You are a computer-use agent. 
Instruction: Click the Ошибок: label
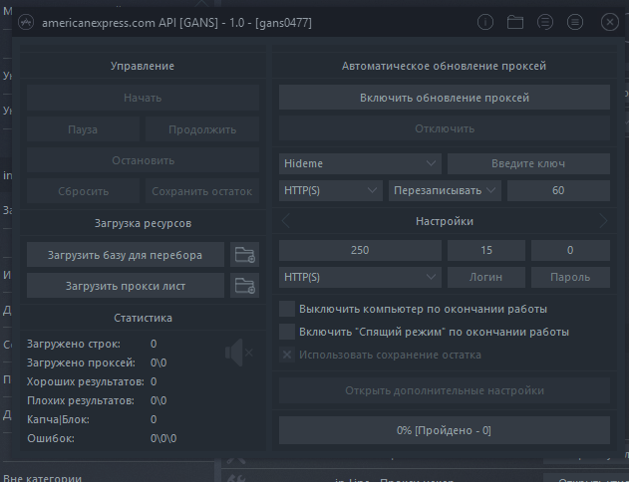click(x=51, y=438)
